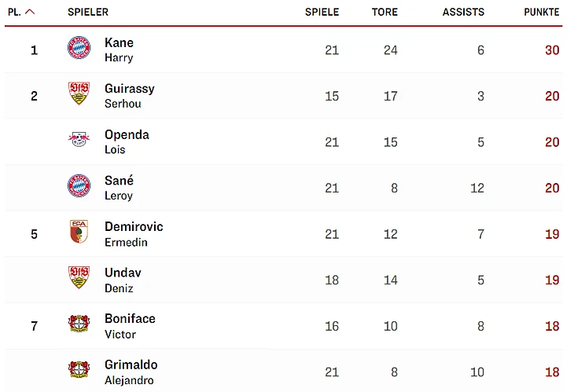This screenshot has height=392, width=574.
Task: Sort the table by the TORE column
Action: click(385, 12)
